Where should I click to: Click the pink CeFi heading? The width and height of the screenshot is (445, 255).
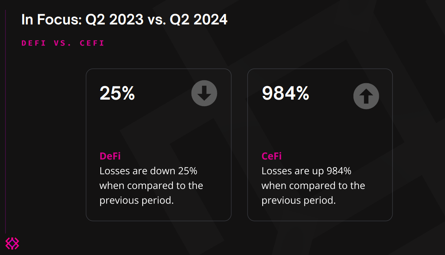click(272, 156)
